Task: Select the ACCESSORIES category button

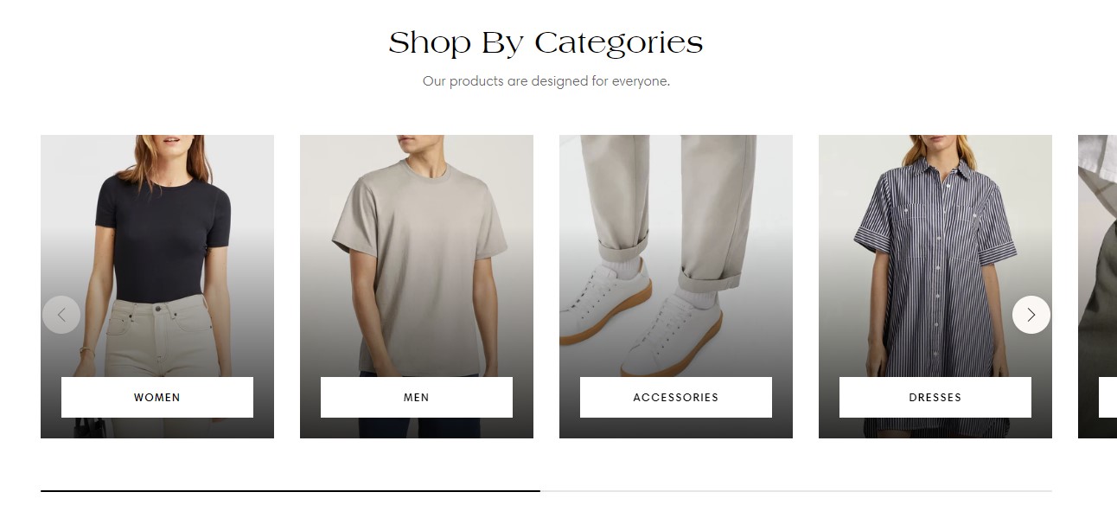Action: click(x=676, y=397)
